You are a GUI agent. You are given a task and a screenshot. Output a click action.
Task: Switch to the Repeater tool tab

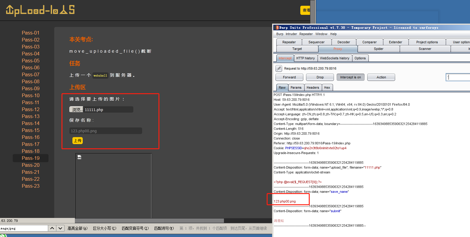[289, 42]
